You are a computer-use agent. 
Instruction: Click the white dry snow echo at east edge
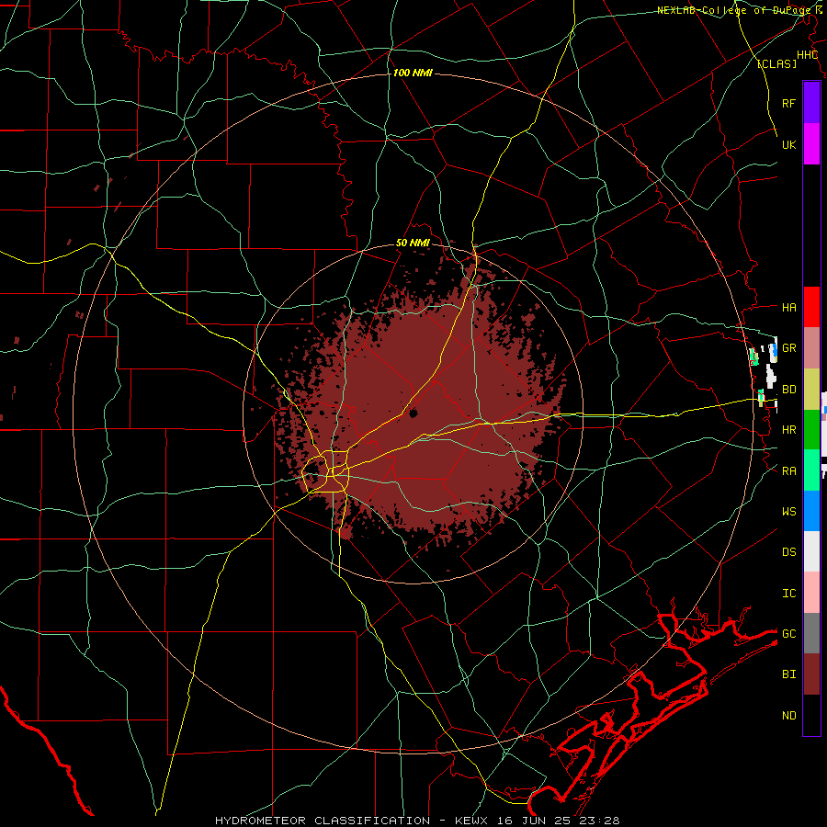[x=771, y=376]
